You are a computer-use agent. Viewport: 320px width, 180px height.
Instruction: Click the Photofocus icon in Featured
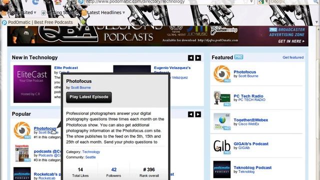[222, 74]
